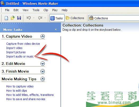
Task: Click the Movie Maker title bar icon
Action: pos(2,3)
